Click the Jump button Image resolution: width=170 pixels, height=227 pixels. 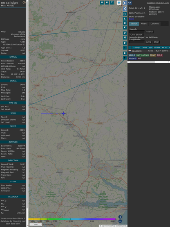149,42
